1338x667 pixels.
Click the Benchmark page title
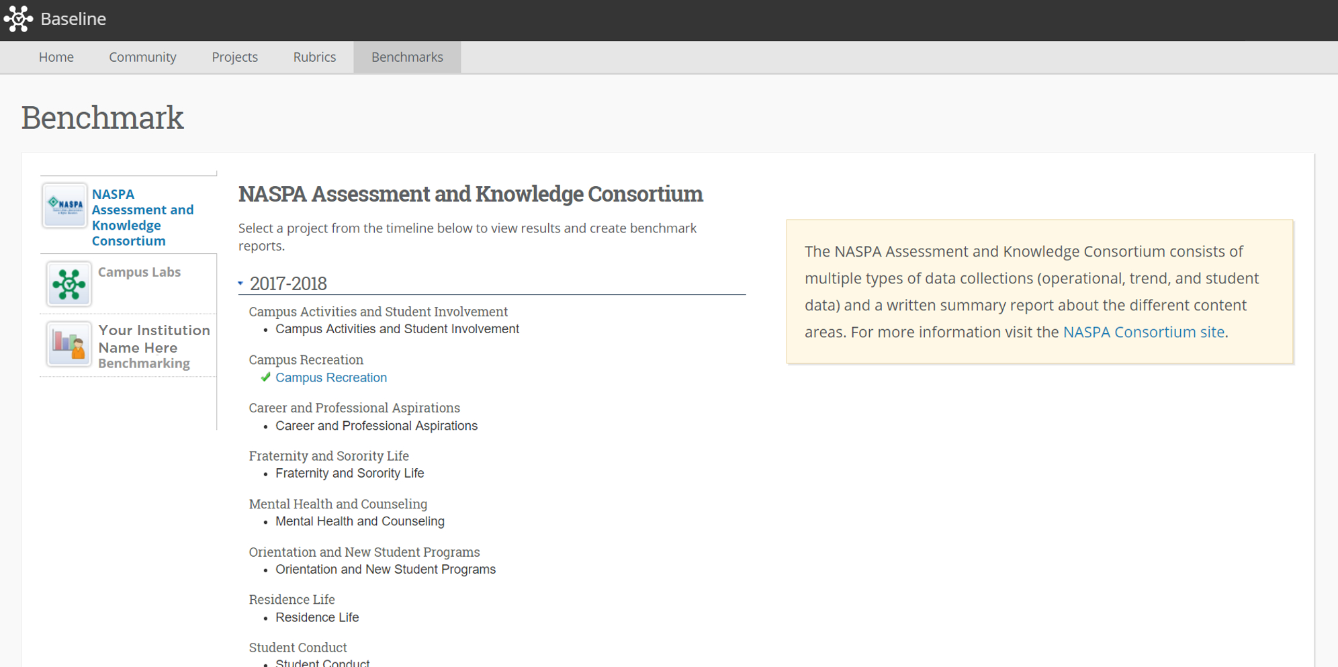[102, 118]
